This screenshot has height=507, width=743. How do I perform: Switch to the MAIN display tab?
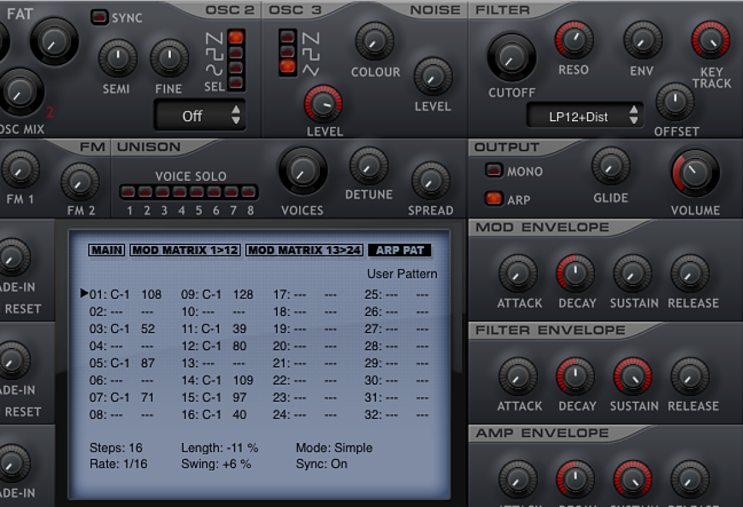107,250
